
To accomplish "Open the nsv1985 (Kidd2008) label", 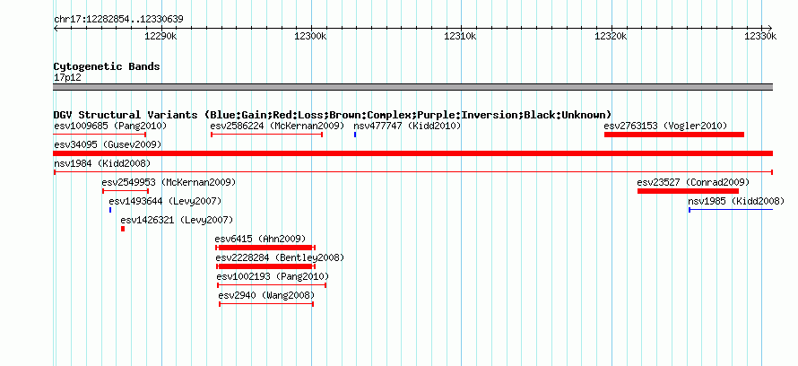I will pyautogui.click(x=736, y=201).
